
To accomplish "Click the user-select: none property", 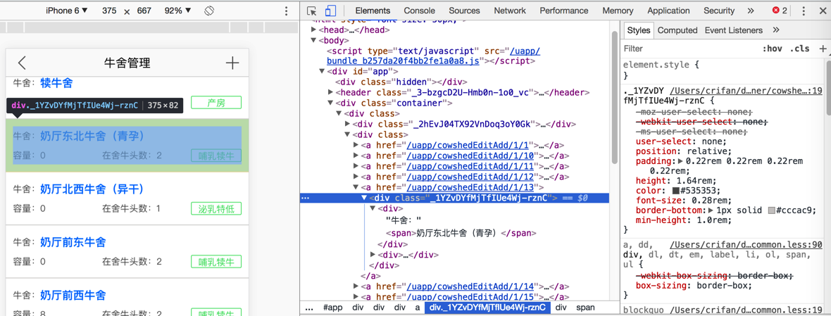I will pos(680,141).
